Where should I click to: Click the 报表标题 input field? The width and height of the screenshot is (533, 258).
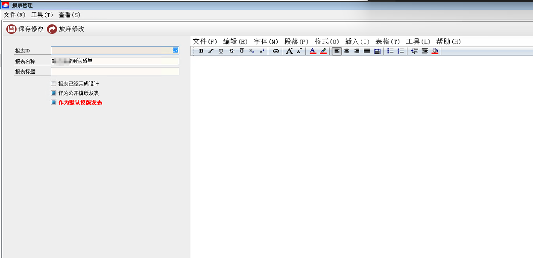click(115, 71)
